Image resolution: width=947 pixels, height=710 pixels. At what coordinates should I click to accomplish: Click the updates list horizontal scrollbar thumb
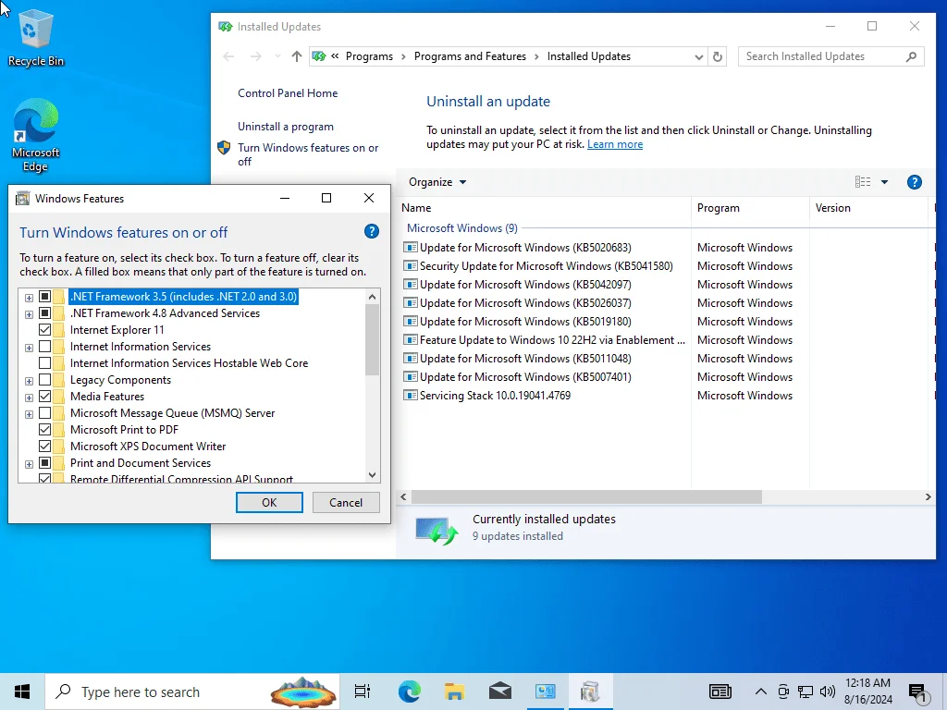pos(586,496)
